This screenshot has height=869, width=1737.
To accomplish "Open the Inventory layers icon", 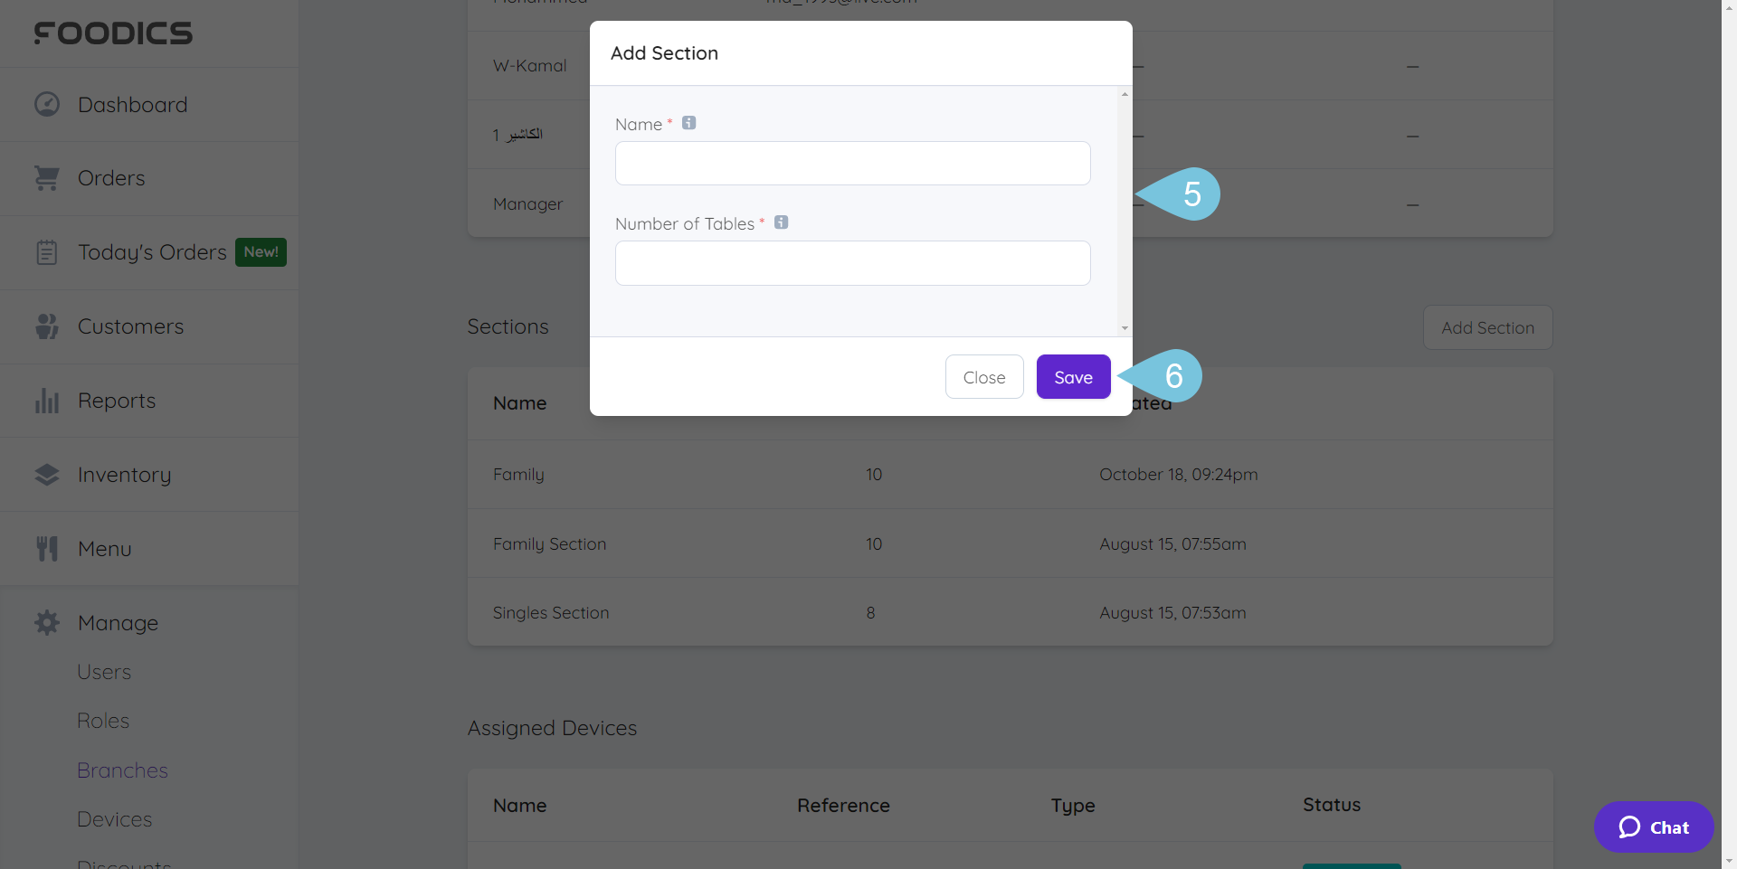I will (x=46, y=474).
